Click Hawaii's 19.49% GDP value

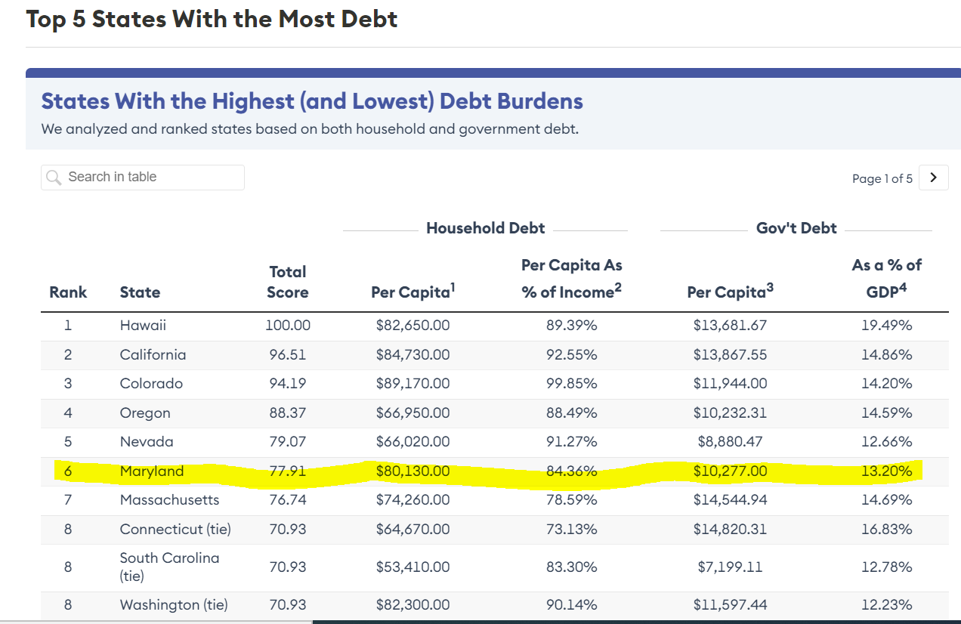tap(887, 326)
